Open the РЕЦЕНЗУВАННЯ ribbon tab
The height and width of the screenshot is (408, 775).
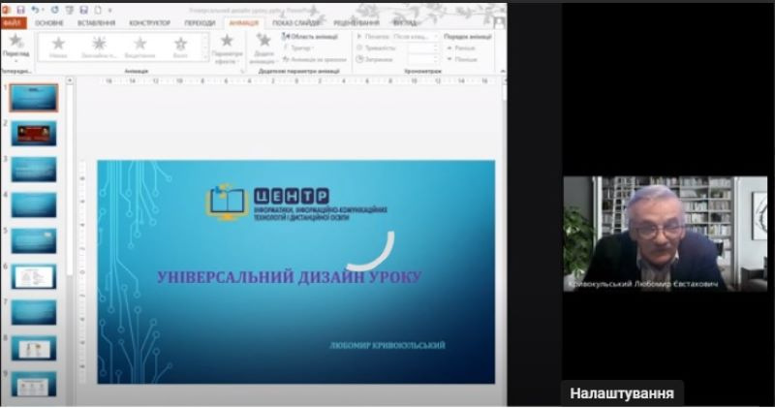[356, 22]
